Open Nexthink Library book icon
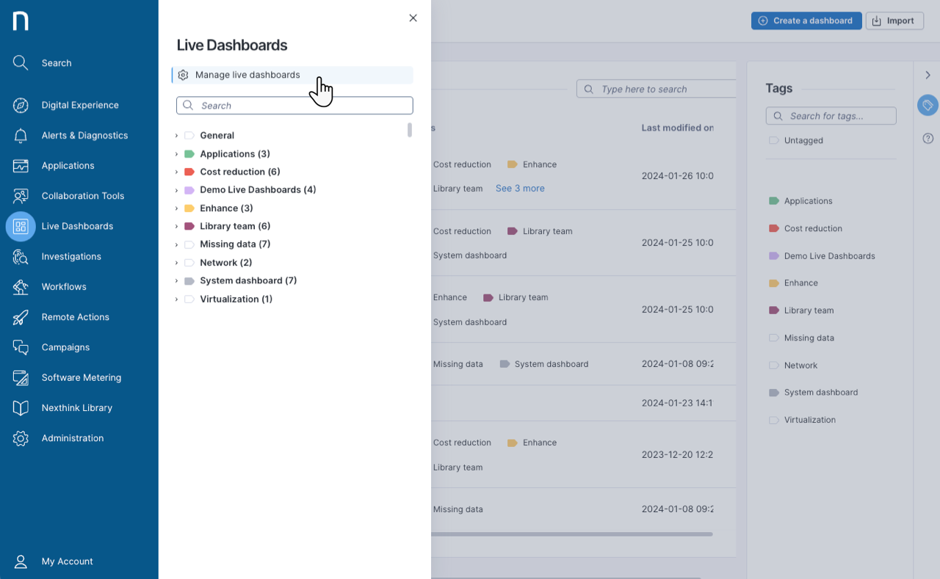Image resolution: width=940 pixels, height=579 pixels. 21,408
